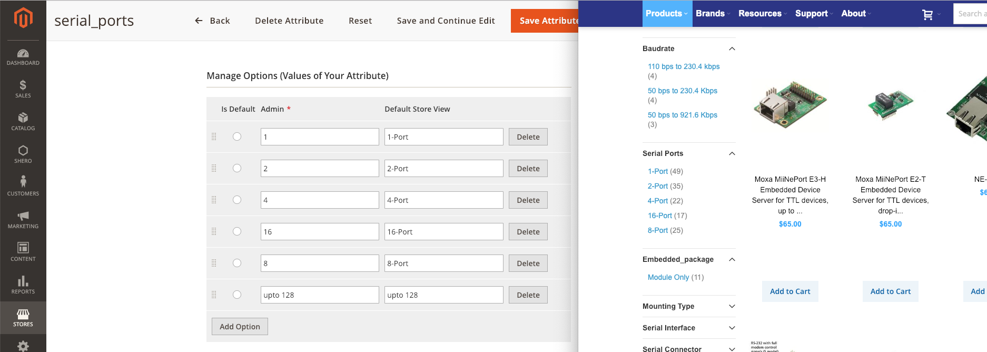The width and height of the screenshot is (987, 352).
Task: Delete the 16-Port option row
Action: click(x=528, y=231)
